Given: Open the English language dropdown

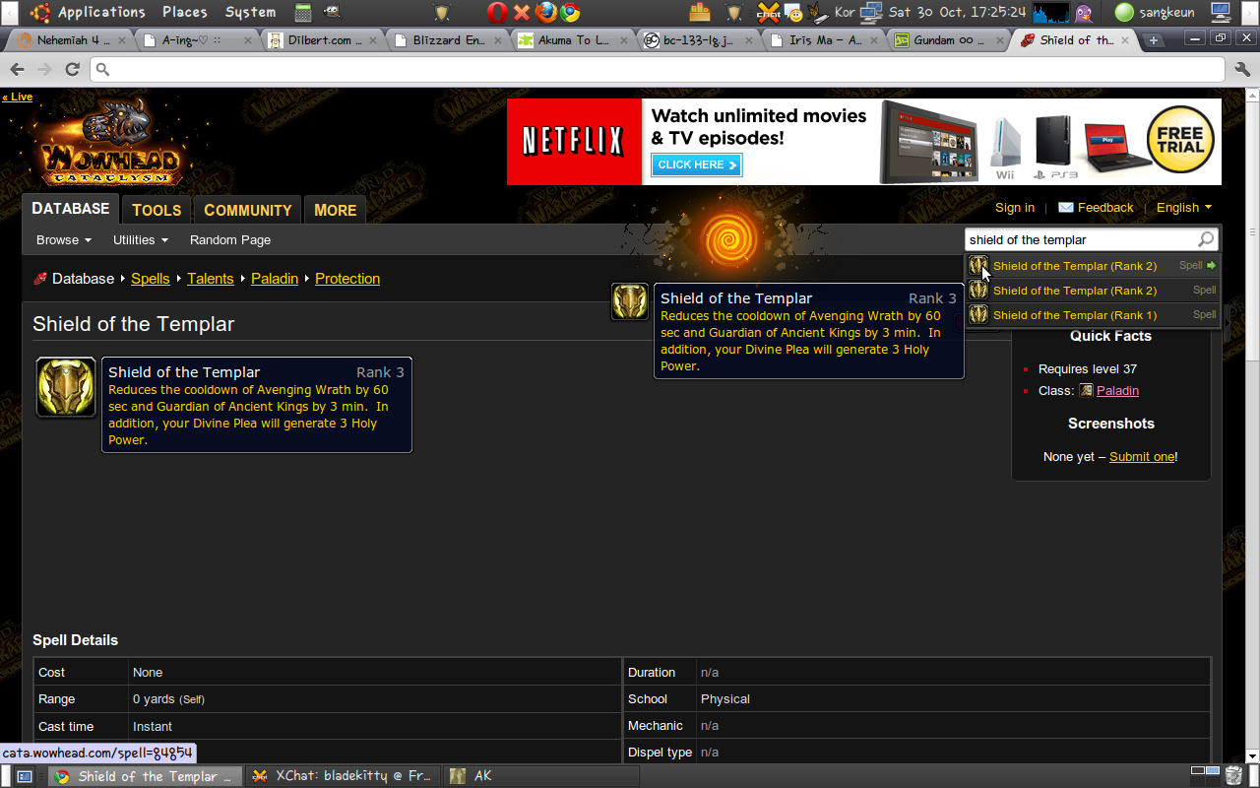Looking at the screenshot, I should coord(1183,208).
